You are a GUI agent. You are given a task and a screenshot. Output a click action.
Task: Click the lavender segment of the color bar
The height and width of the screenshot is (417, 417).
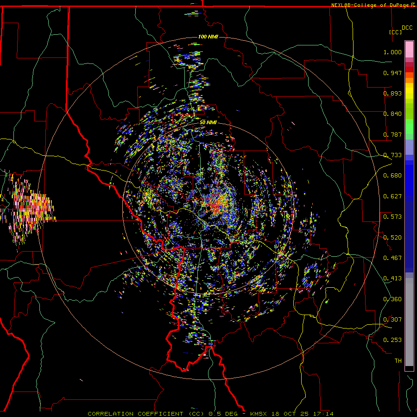[x=409, y=147]
